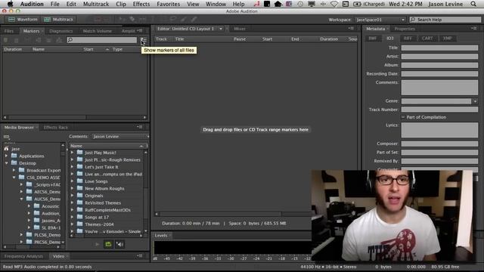Toggle loop playback in Media Browser
Viewport: 484px width, 272px height.
(x=108, y=244)
